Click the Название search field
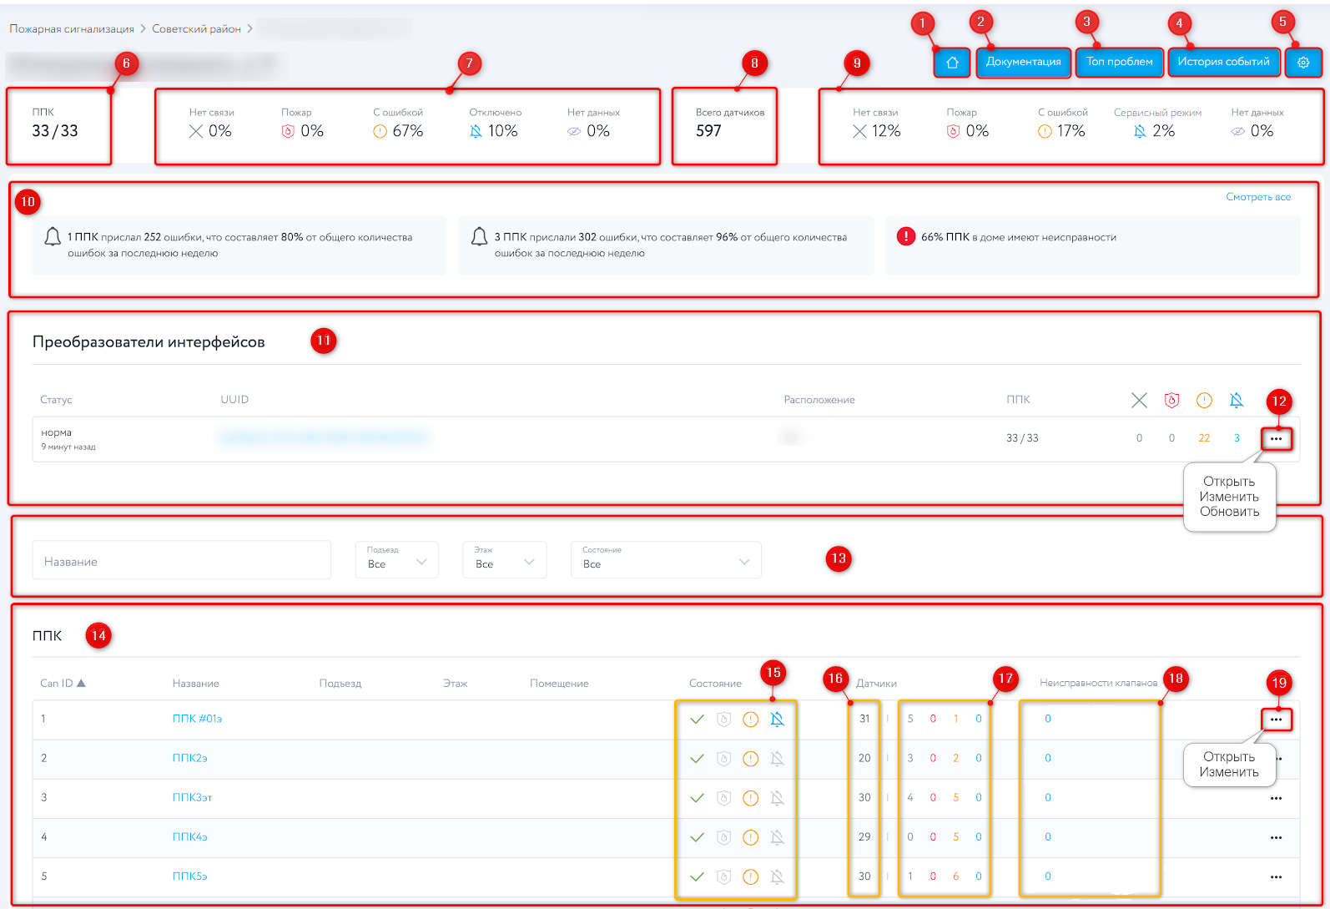 click(182, 560)
